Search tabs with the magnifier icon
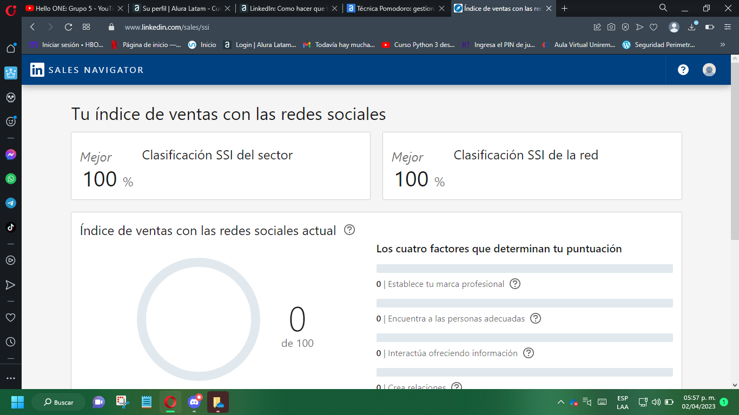This screenshot has width=739, height=415. 663,8
